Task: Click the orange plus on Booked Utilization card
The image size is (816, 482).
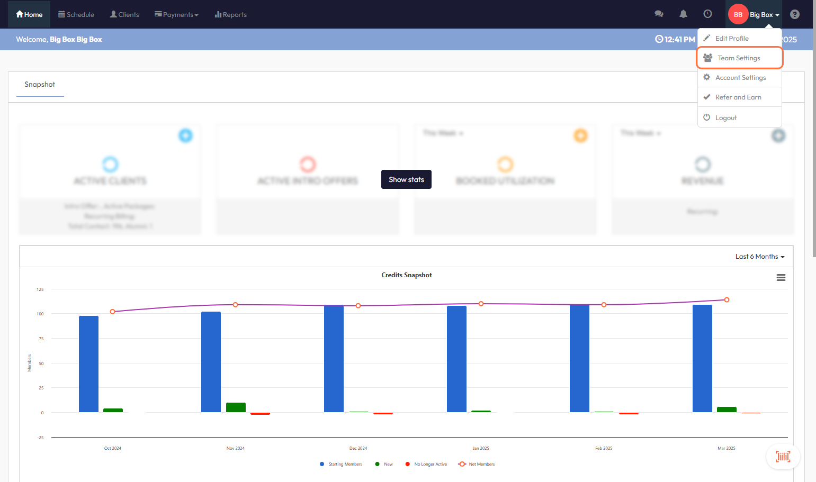Action: point(580,136)
